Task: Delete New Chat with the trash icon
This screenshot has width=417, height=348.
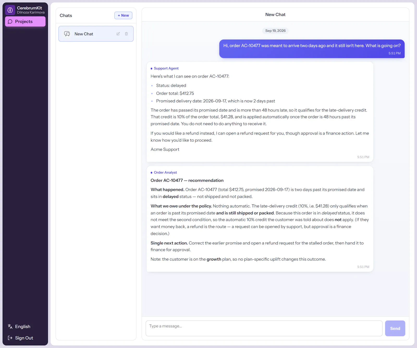Action: [x=126, y=34]
